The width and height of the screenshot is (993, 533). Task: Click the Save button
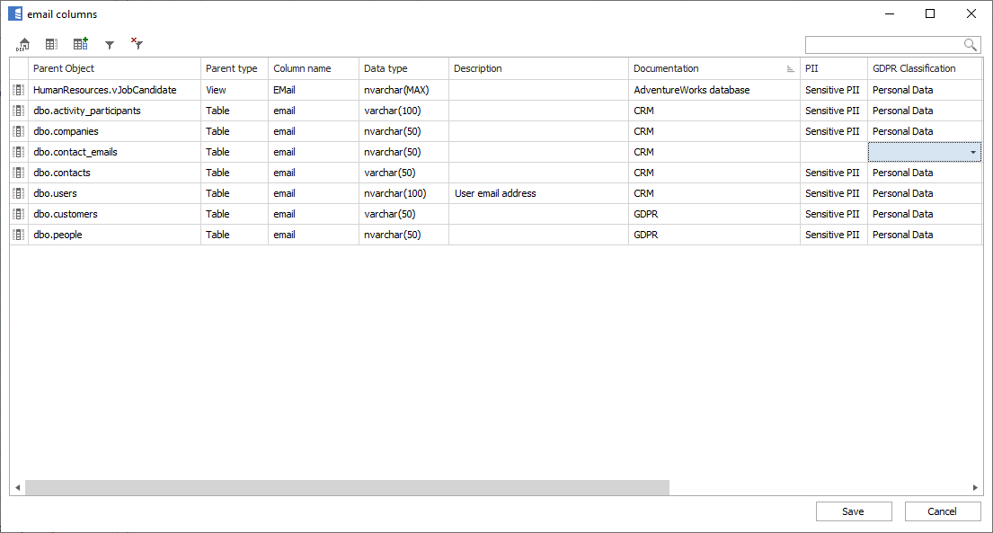(853, 511)
